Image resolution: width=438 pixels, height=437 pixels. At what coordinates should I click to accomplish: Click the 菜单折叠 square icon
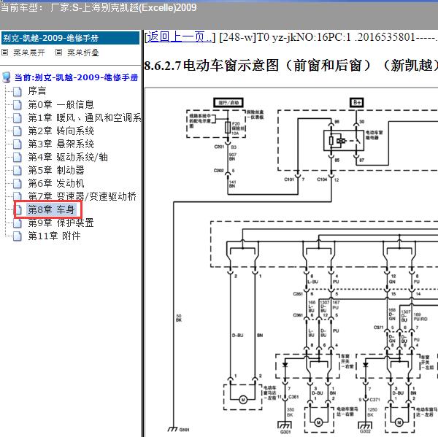[58, 53]
